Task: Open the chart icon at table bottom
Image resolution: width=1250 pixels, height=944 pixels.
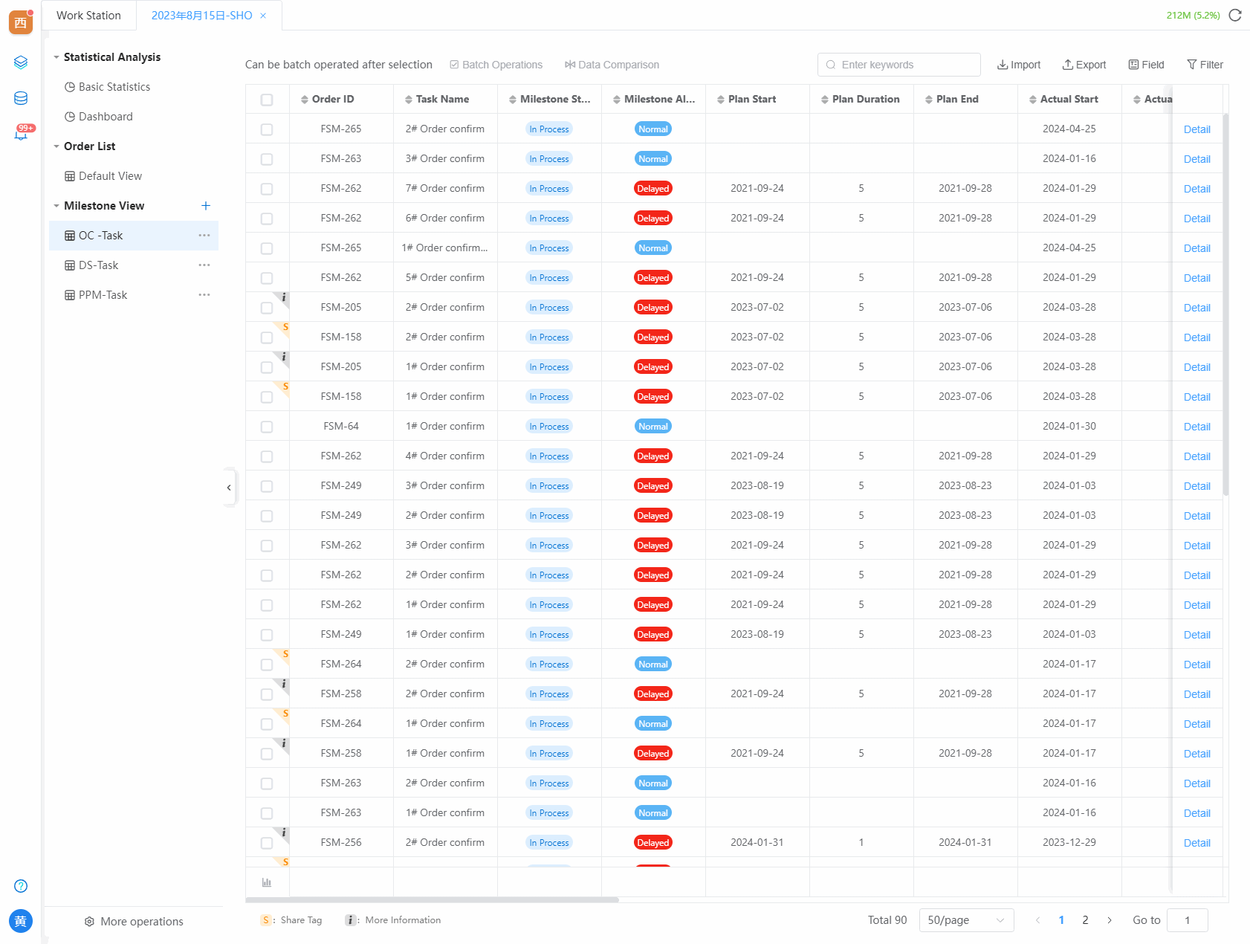Action: coord(267,882)
